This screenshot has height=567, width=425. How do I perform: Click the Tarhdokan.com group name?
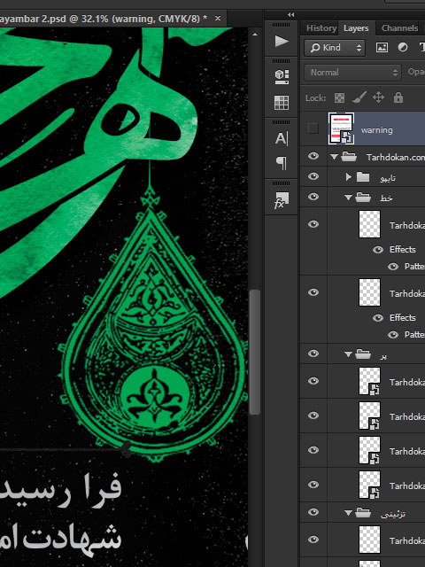pos(396,158)
